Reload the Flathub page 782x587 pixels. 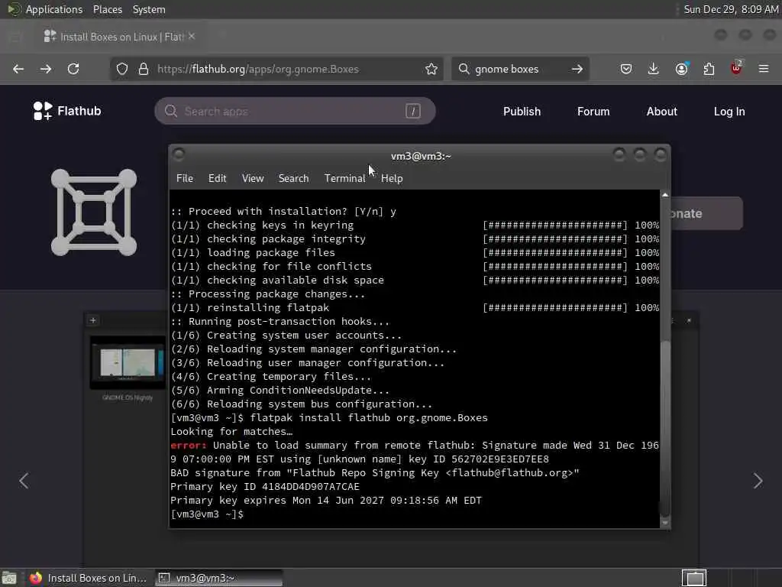click(x=73, y=69)
